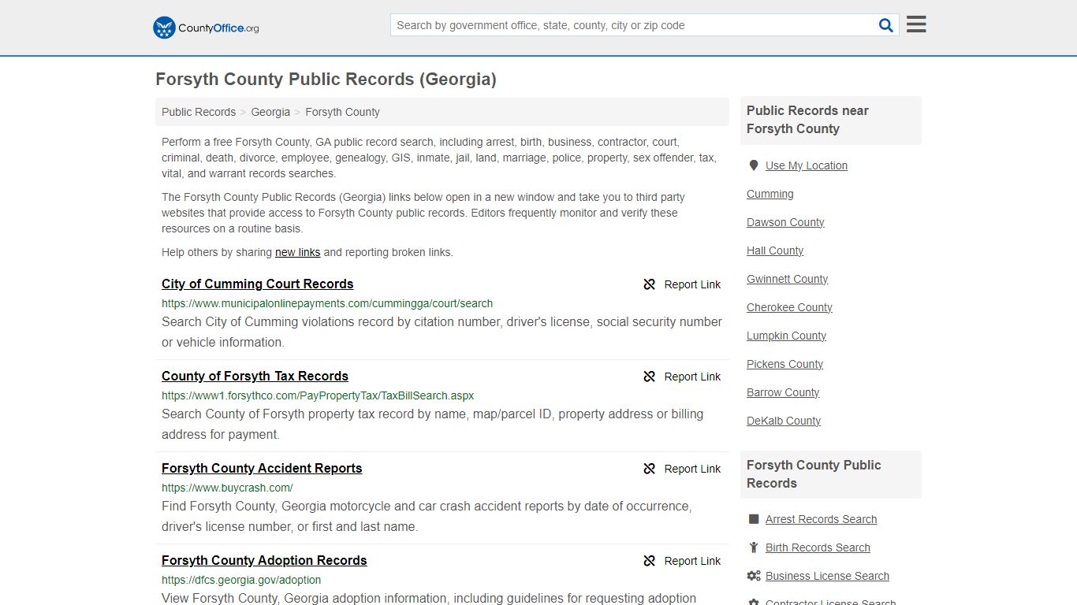
Task: Open Pickens County link
Action: 784,364
